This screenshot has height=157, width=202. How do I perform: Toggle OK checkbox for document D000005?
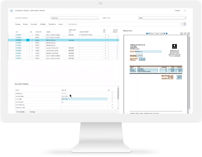click(x=32, y=40)
